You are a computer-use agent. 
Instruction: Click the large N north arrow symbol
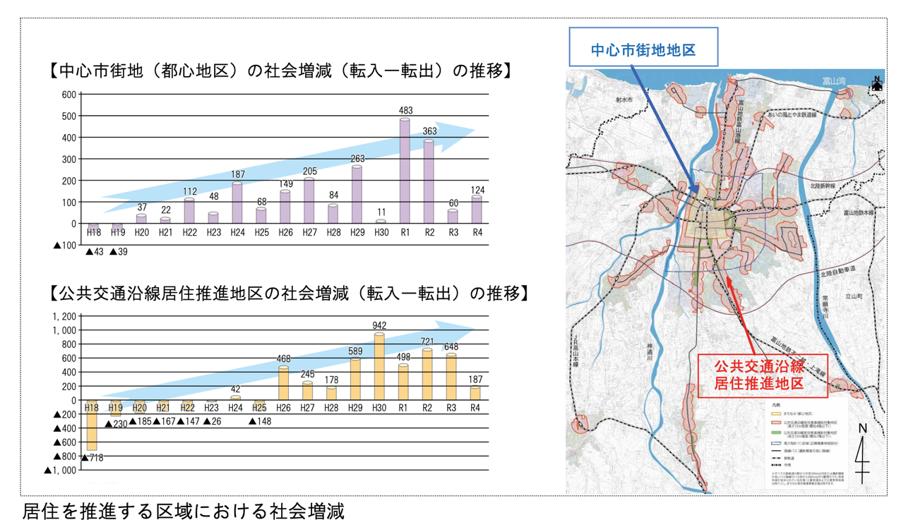[862, 454]
